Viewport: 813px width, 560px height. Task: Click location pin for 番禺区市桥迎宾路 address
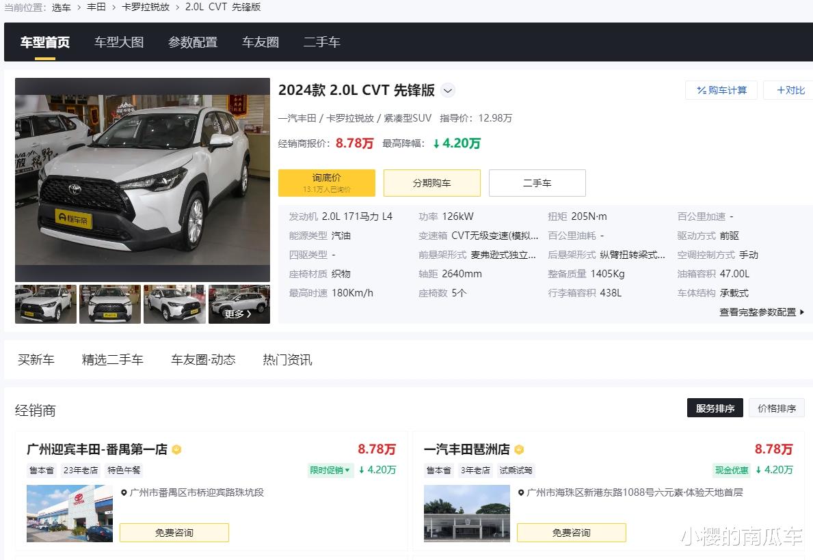pyautogui.click(x=124, y=492)
